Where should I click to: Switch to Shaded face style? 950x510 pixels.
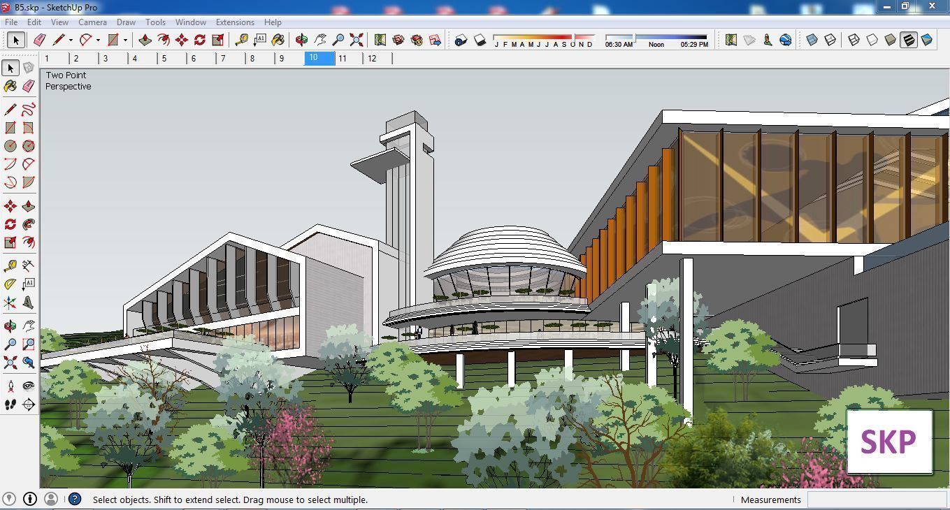pos(891,40)
